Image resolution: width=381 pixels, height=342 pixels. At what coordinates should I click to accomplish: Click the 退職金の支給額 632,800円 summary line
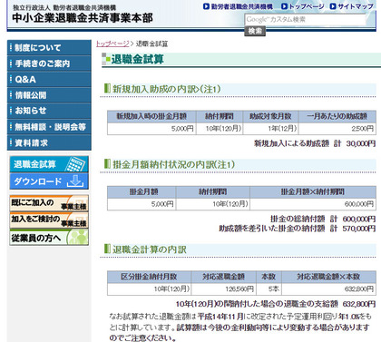click(x=276, y=304)
